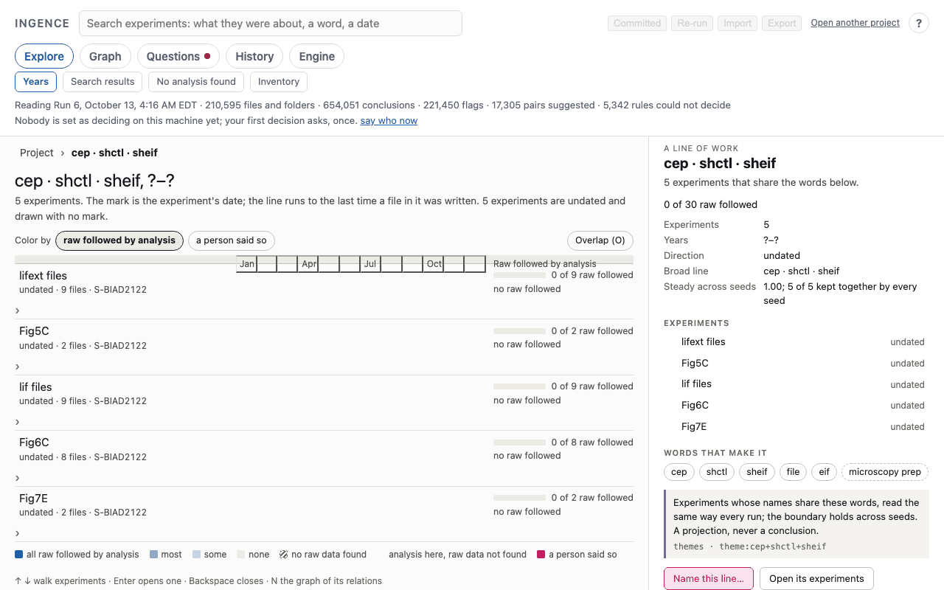Click the file word chip
Image resolution: width=944 pixels, height=590 pixels.
click(793, 472)
